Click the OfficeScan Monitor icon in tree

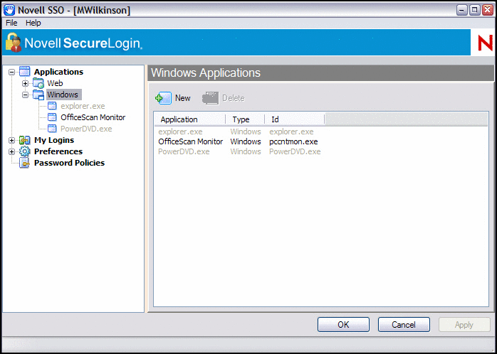click(x=52, y=117)
